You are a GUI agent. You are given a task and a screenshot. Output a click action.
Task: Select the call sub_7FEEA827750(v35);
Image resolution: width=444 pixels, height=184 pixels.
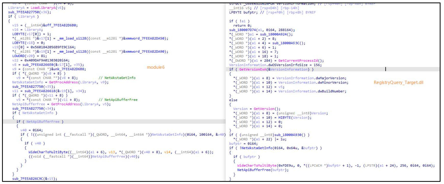[34, 87]
